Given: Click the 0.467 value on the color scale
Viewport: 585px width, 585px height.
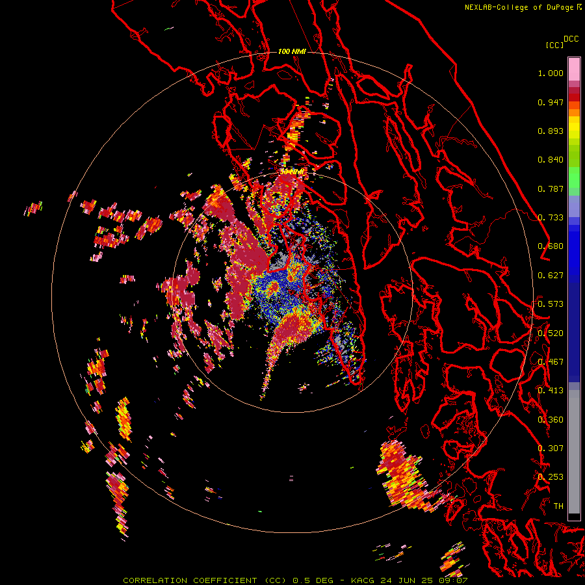Looking at the screenshot, I should (551, 362).
